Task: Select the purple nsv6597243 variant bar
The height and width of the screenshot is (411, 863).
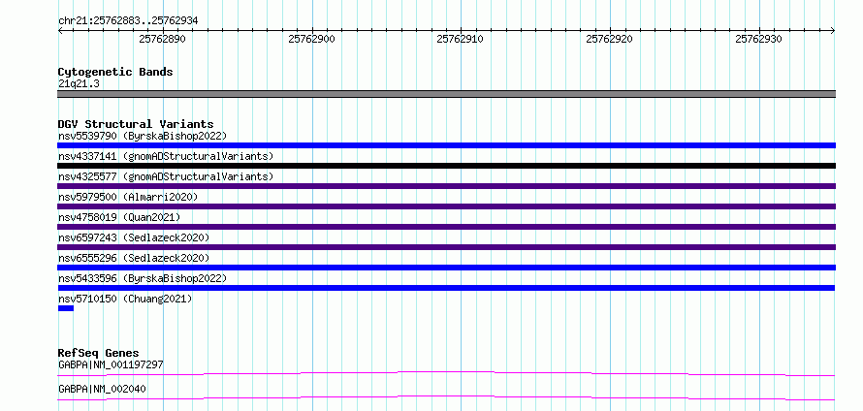Action: click(446, 247)
